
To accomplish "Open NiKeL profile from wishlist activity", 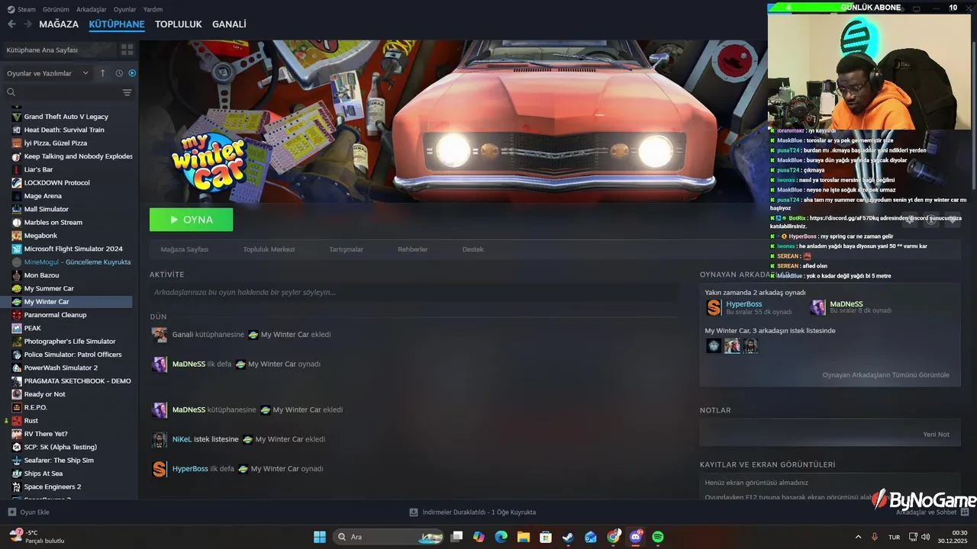I will [182, 439].
